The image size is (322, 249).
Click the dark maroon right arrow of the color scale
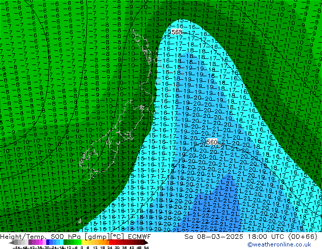[146, 242]
